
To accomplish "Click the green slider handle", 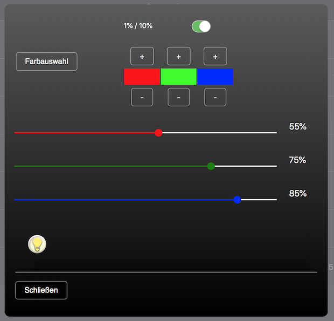I will tap(211, 166).
